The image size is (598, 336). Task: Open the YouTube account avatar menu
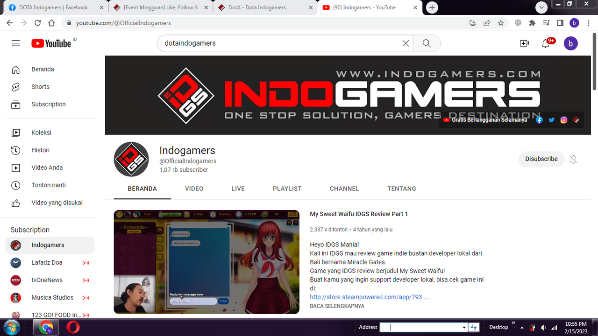571,43
